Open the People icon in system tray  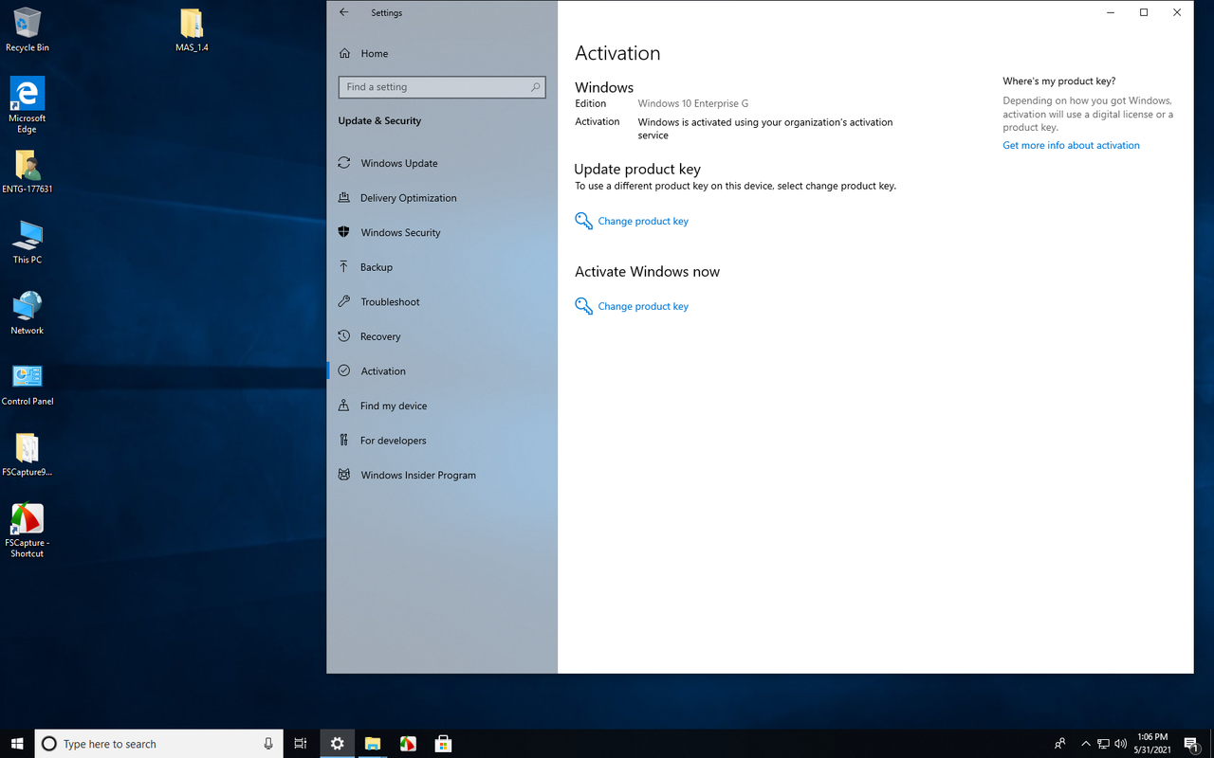[1060, 744]
